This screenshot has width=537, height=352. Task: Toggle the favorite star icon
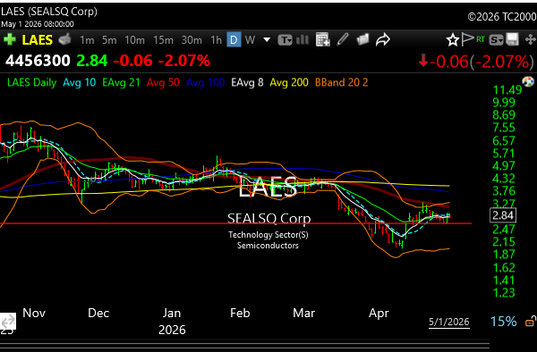(452, 40)
